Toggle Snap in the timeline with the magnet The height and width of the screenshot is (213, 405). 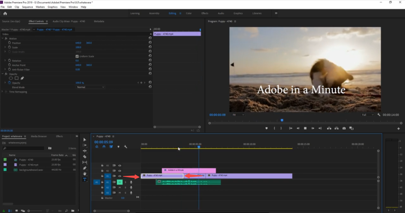coord(104,147)
